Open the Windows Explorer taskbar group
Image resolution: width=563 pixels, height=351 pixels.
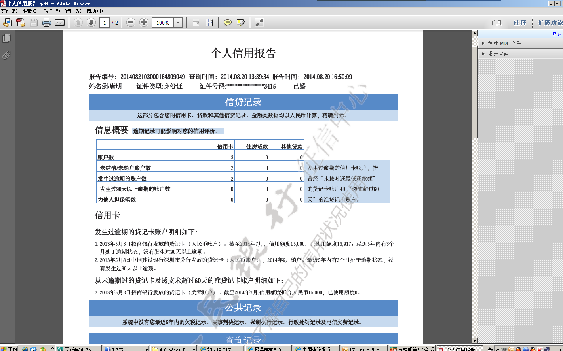(173, 349)
